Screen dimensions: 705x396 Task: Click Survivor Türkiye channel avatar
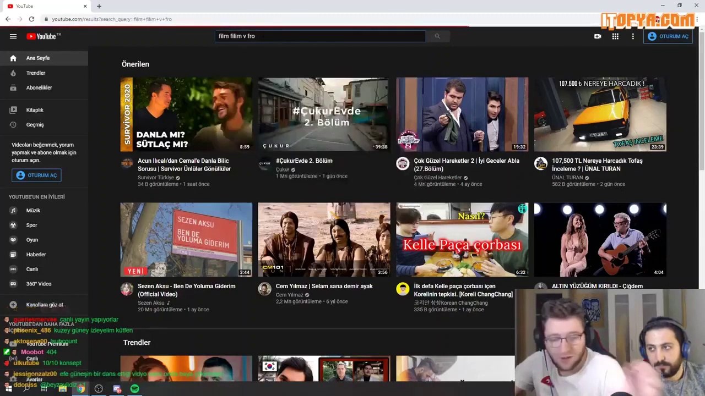click(127, 163)
